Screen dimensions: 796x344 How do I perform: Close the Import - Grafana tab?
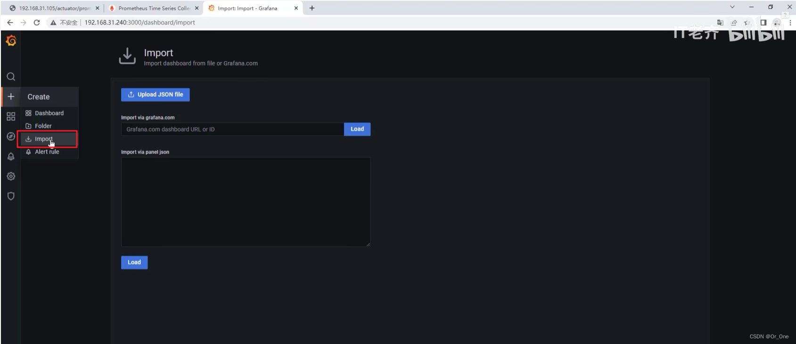tap(296, 8)
